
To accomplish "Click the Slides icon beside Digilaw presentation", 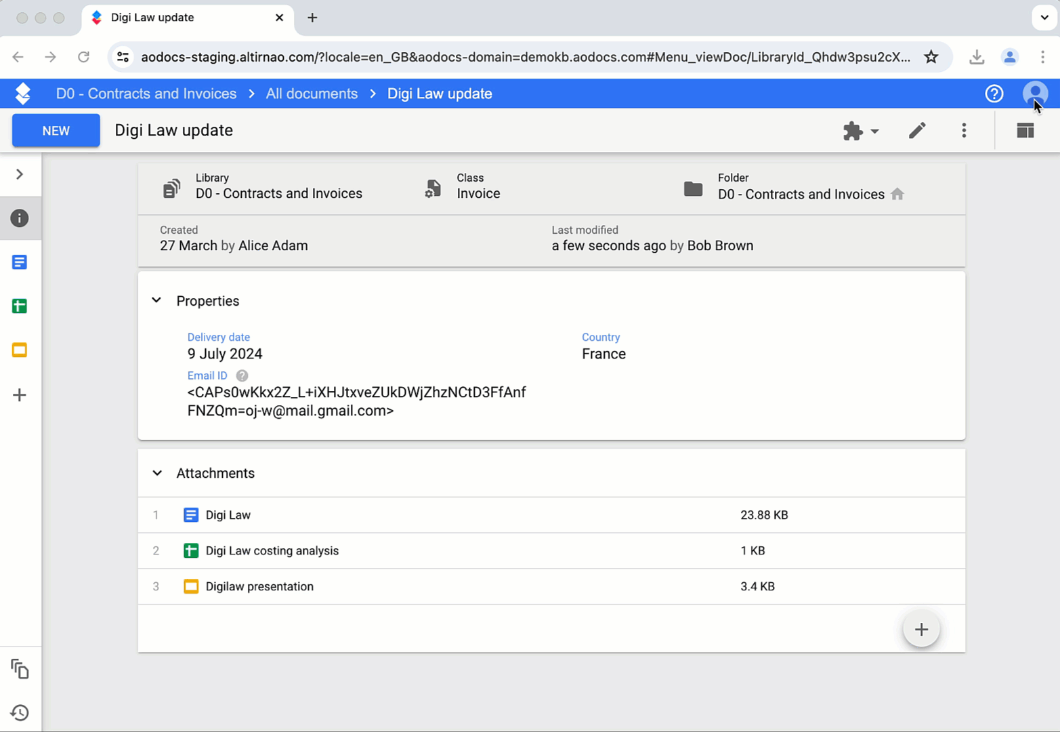I will [x=191, y=587].
